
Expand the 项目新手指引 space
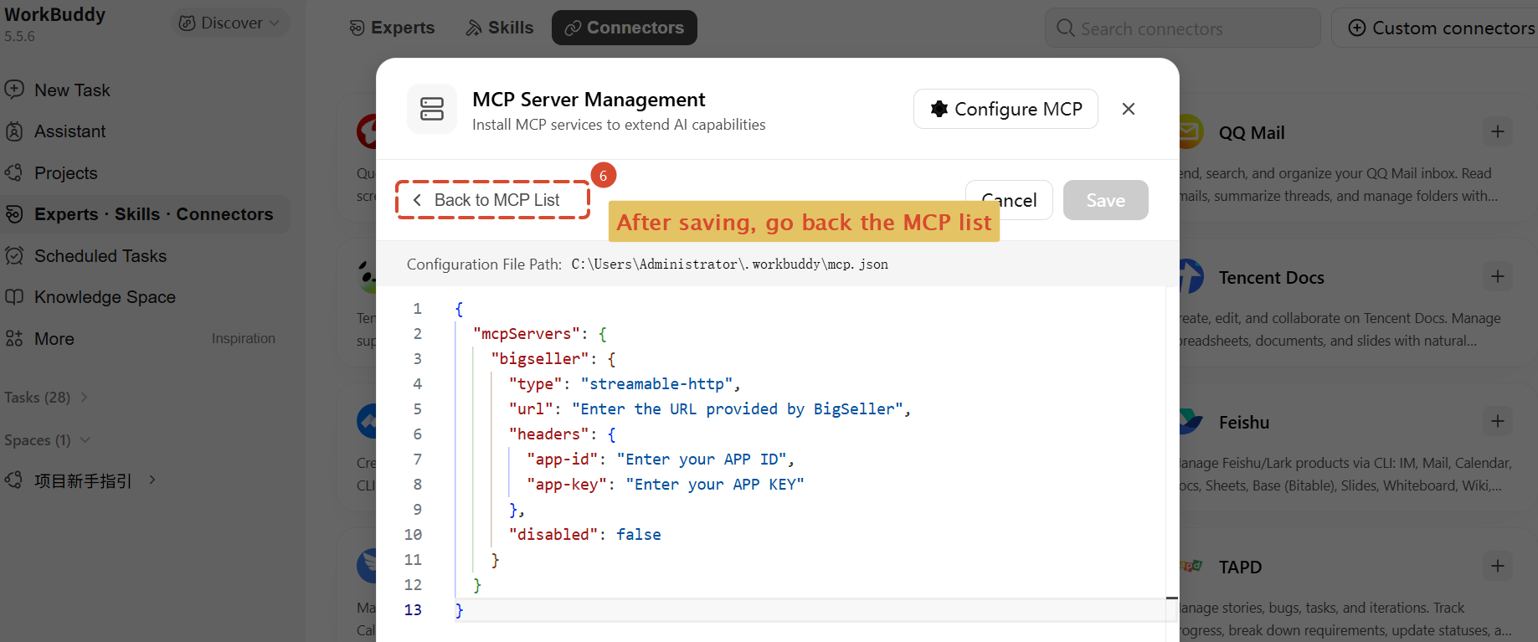(x=152, y=480)
